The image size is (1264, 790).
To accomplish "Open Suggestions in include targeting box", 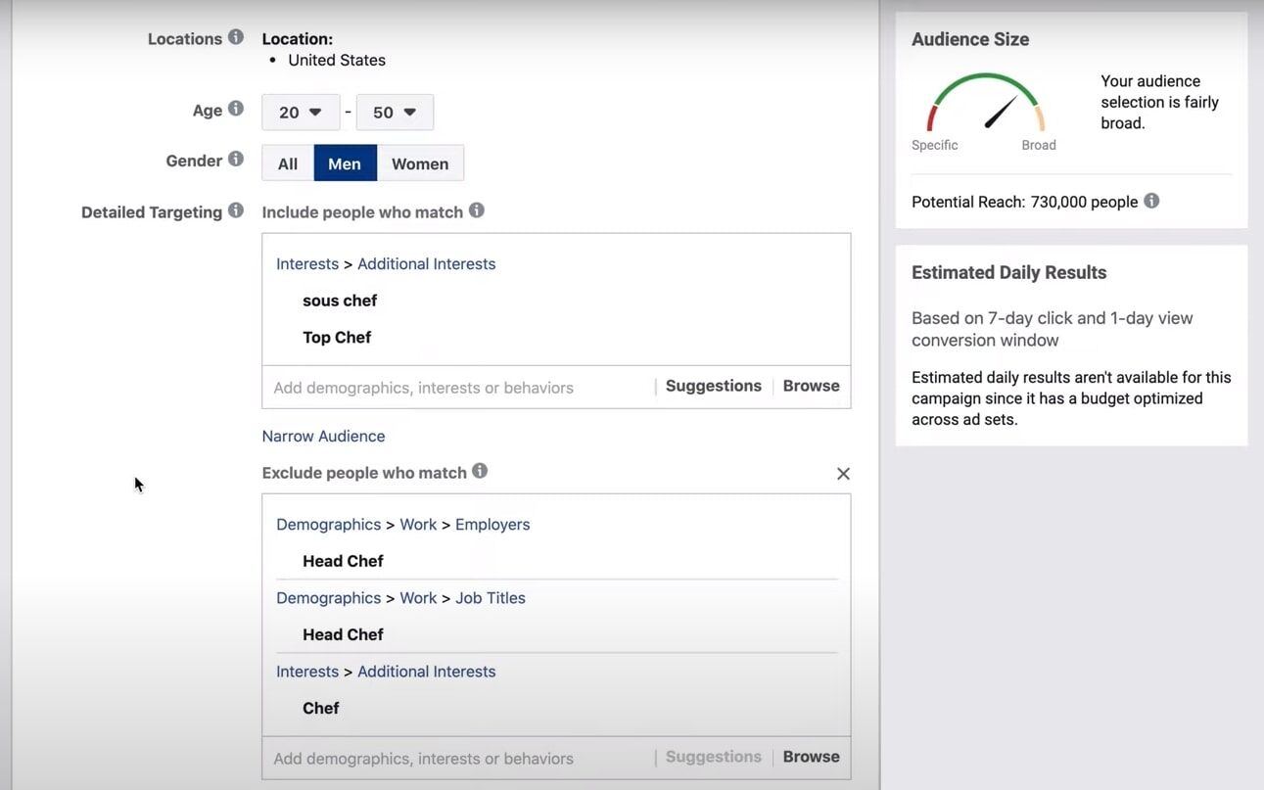I will 714,386.
